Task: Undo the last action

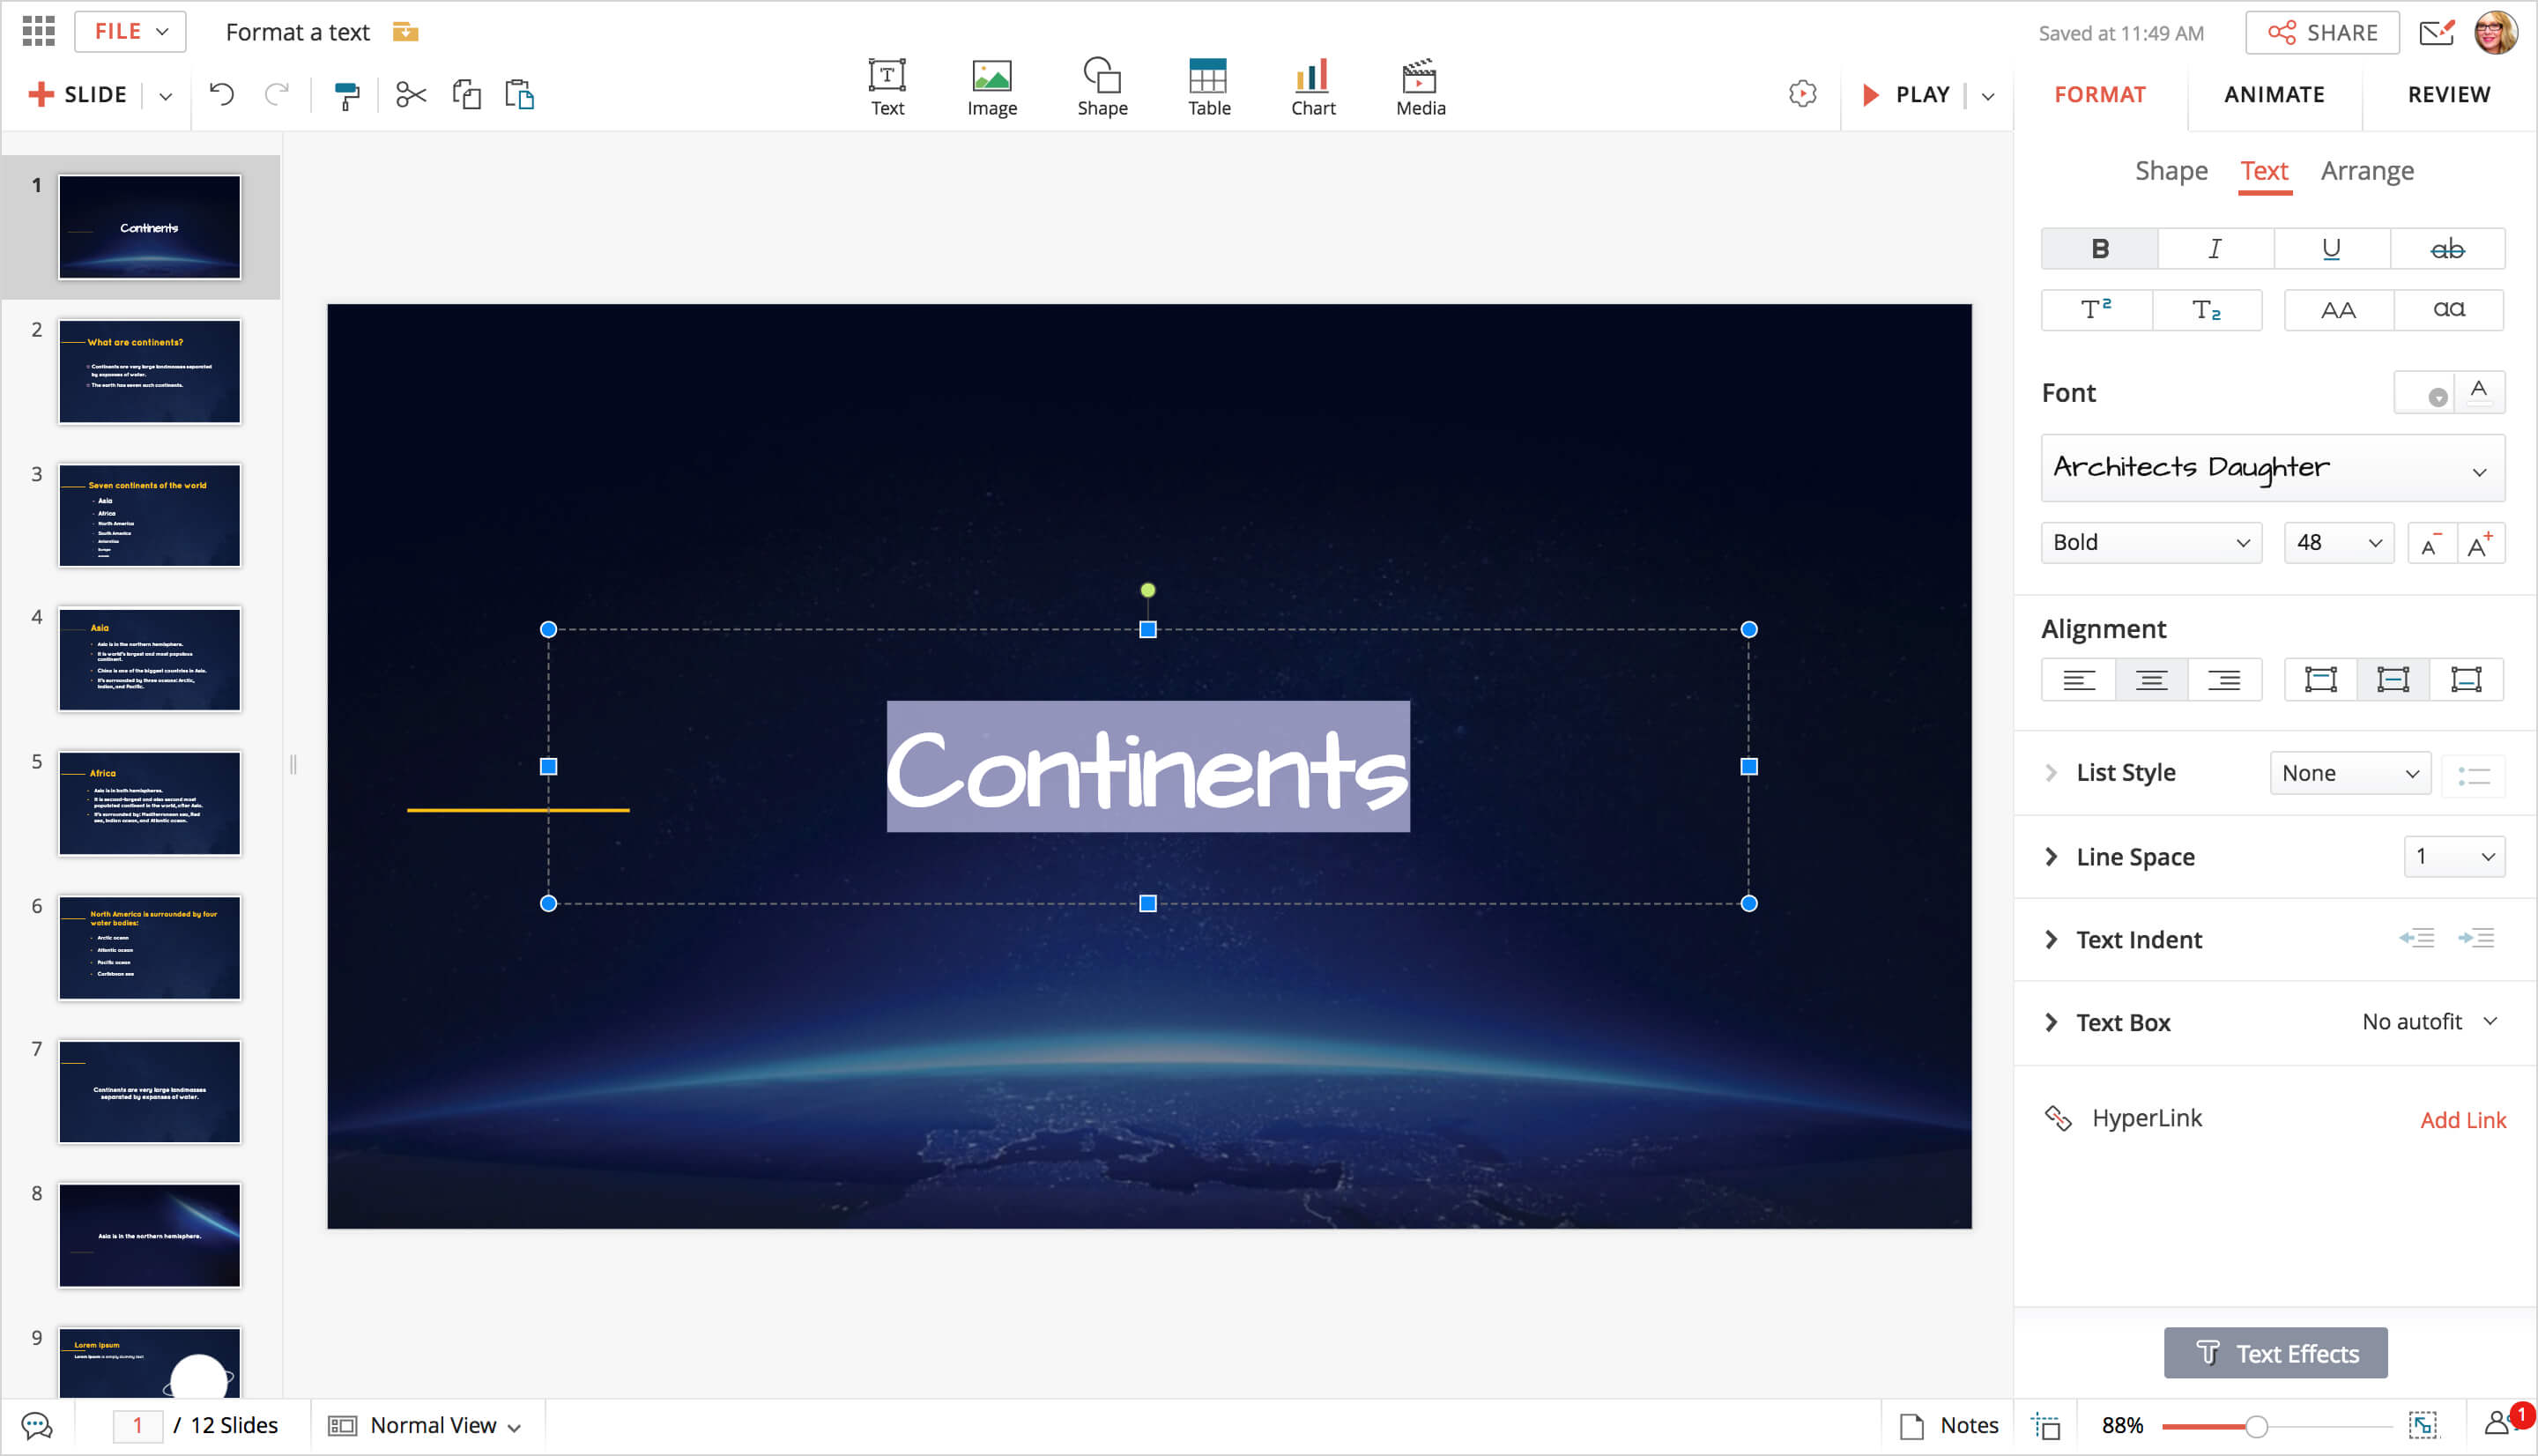Action: point(221,95)
